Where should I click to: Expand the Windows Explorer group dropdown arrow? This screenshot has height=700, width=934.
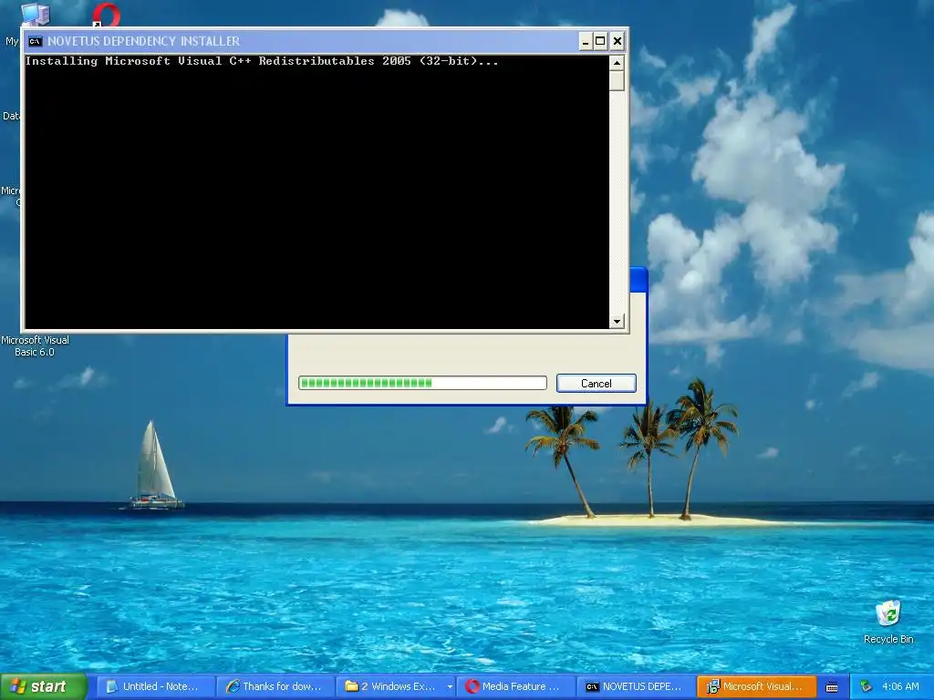tap(450, 687)
